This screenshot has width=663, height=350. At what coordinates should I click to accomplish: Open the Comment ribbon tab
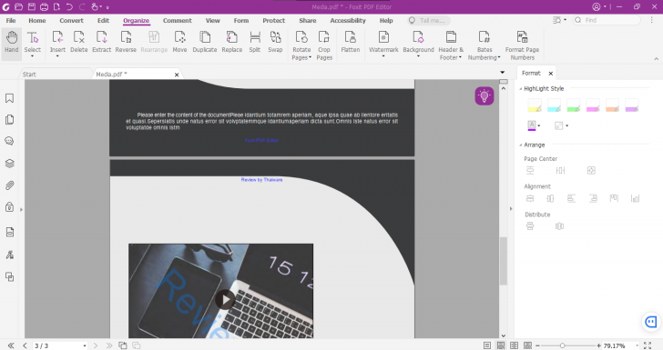[x=178, y=20]
